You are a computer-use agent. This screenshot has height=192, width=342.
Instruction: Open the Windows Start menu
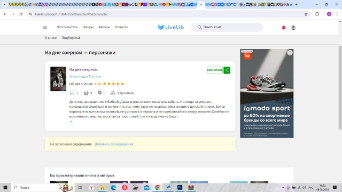[5, 188]
